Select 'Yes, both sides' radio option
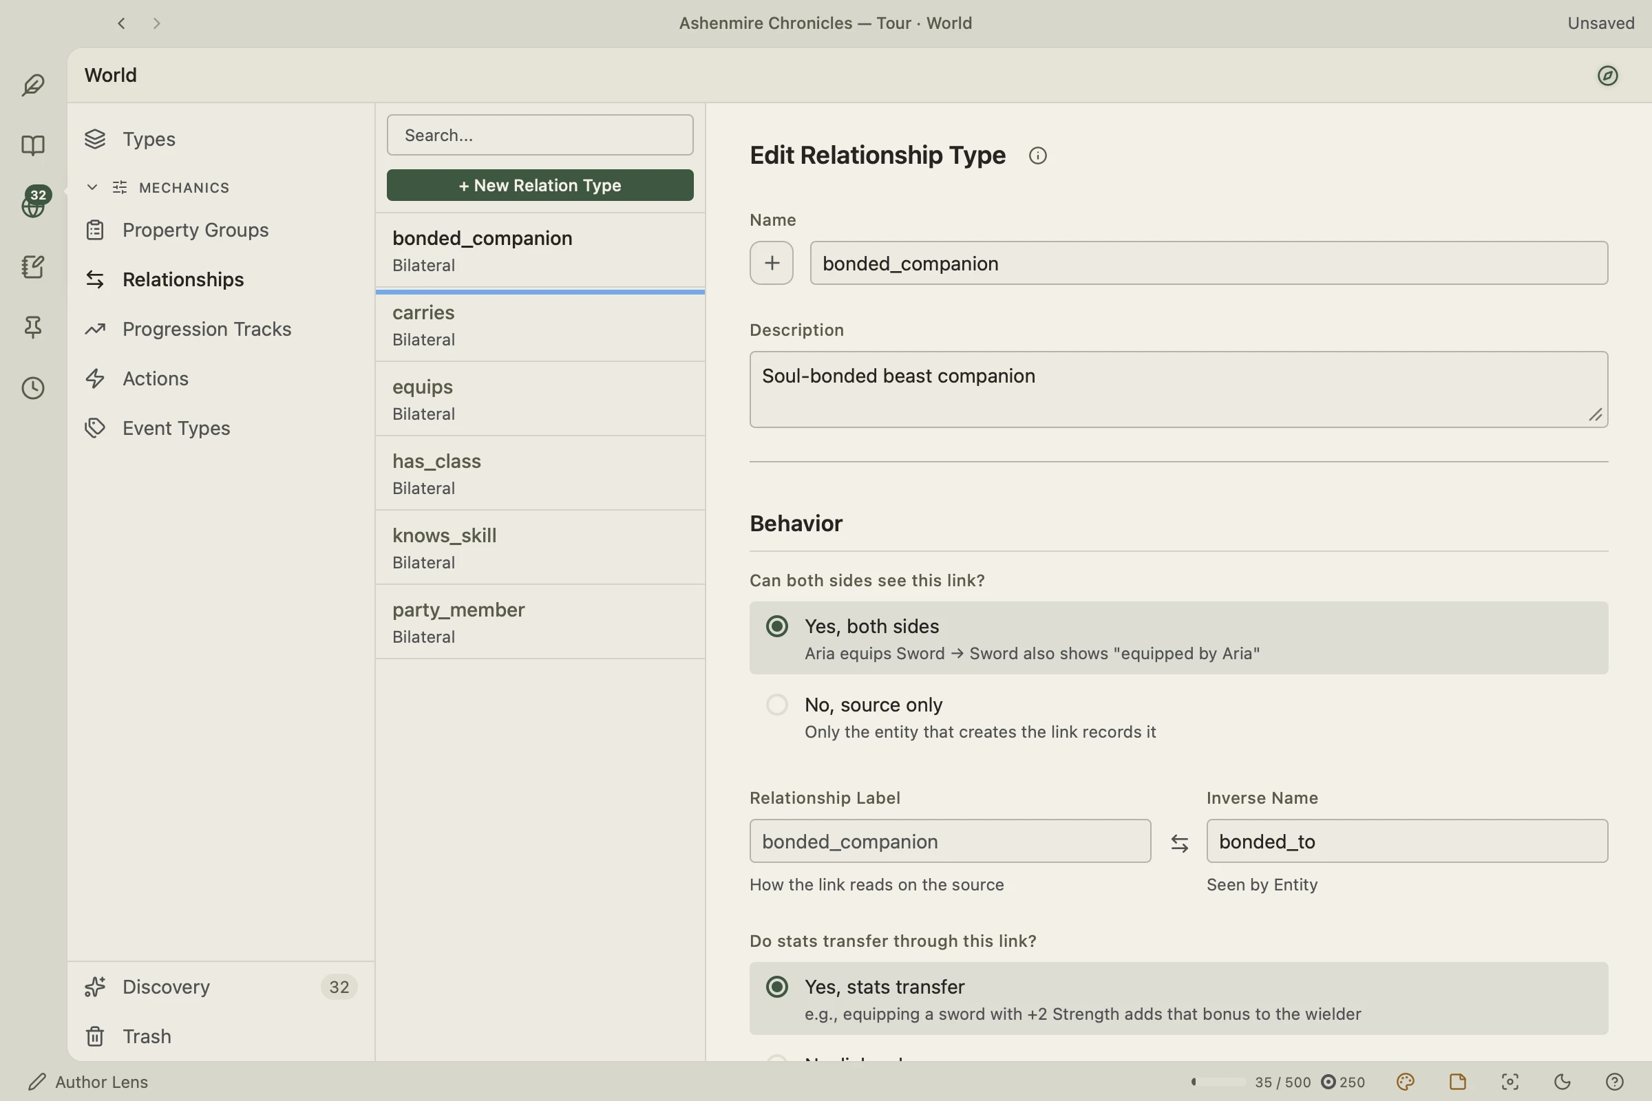 (x=776, y=626)
